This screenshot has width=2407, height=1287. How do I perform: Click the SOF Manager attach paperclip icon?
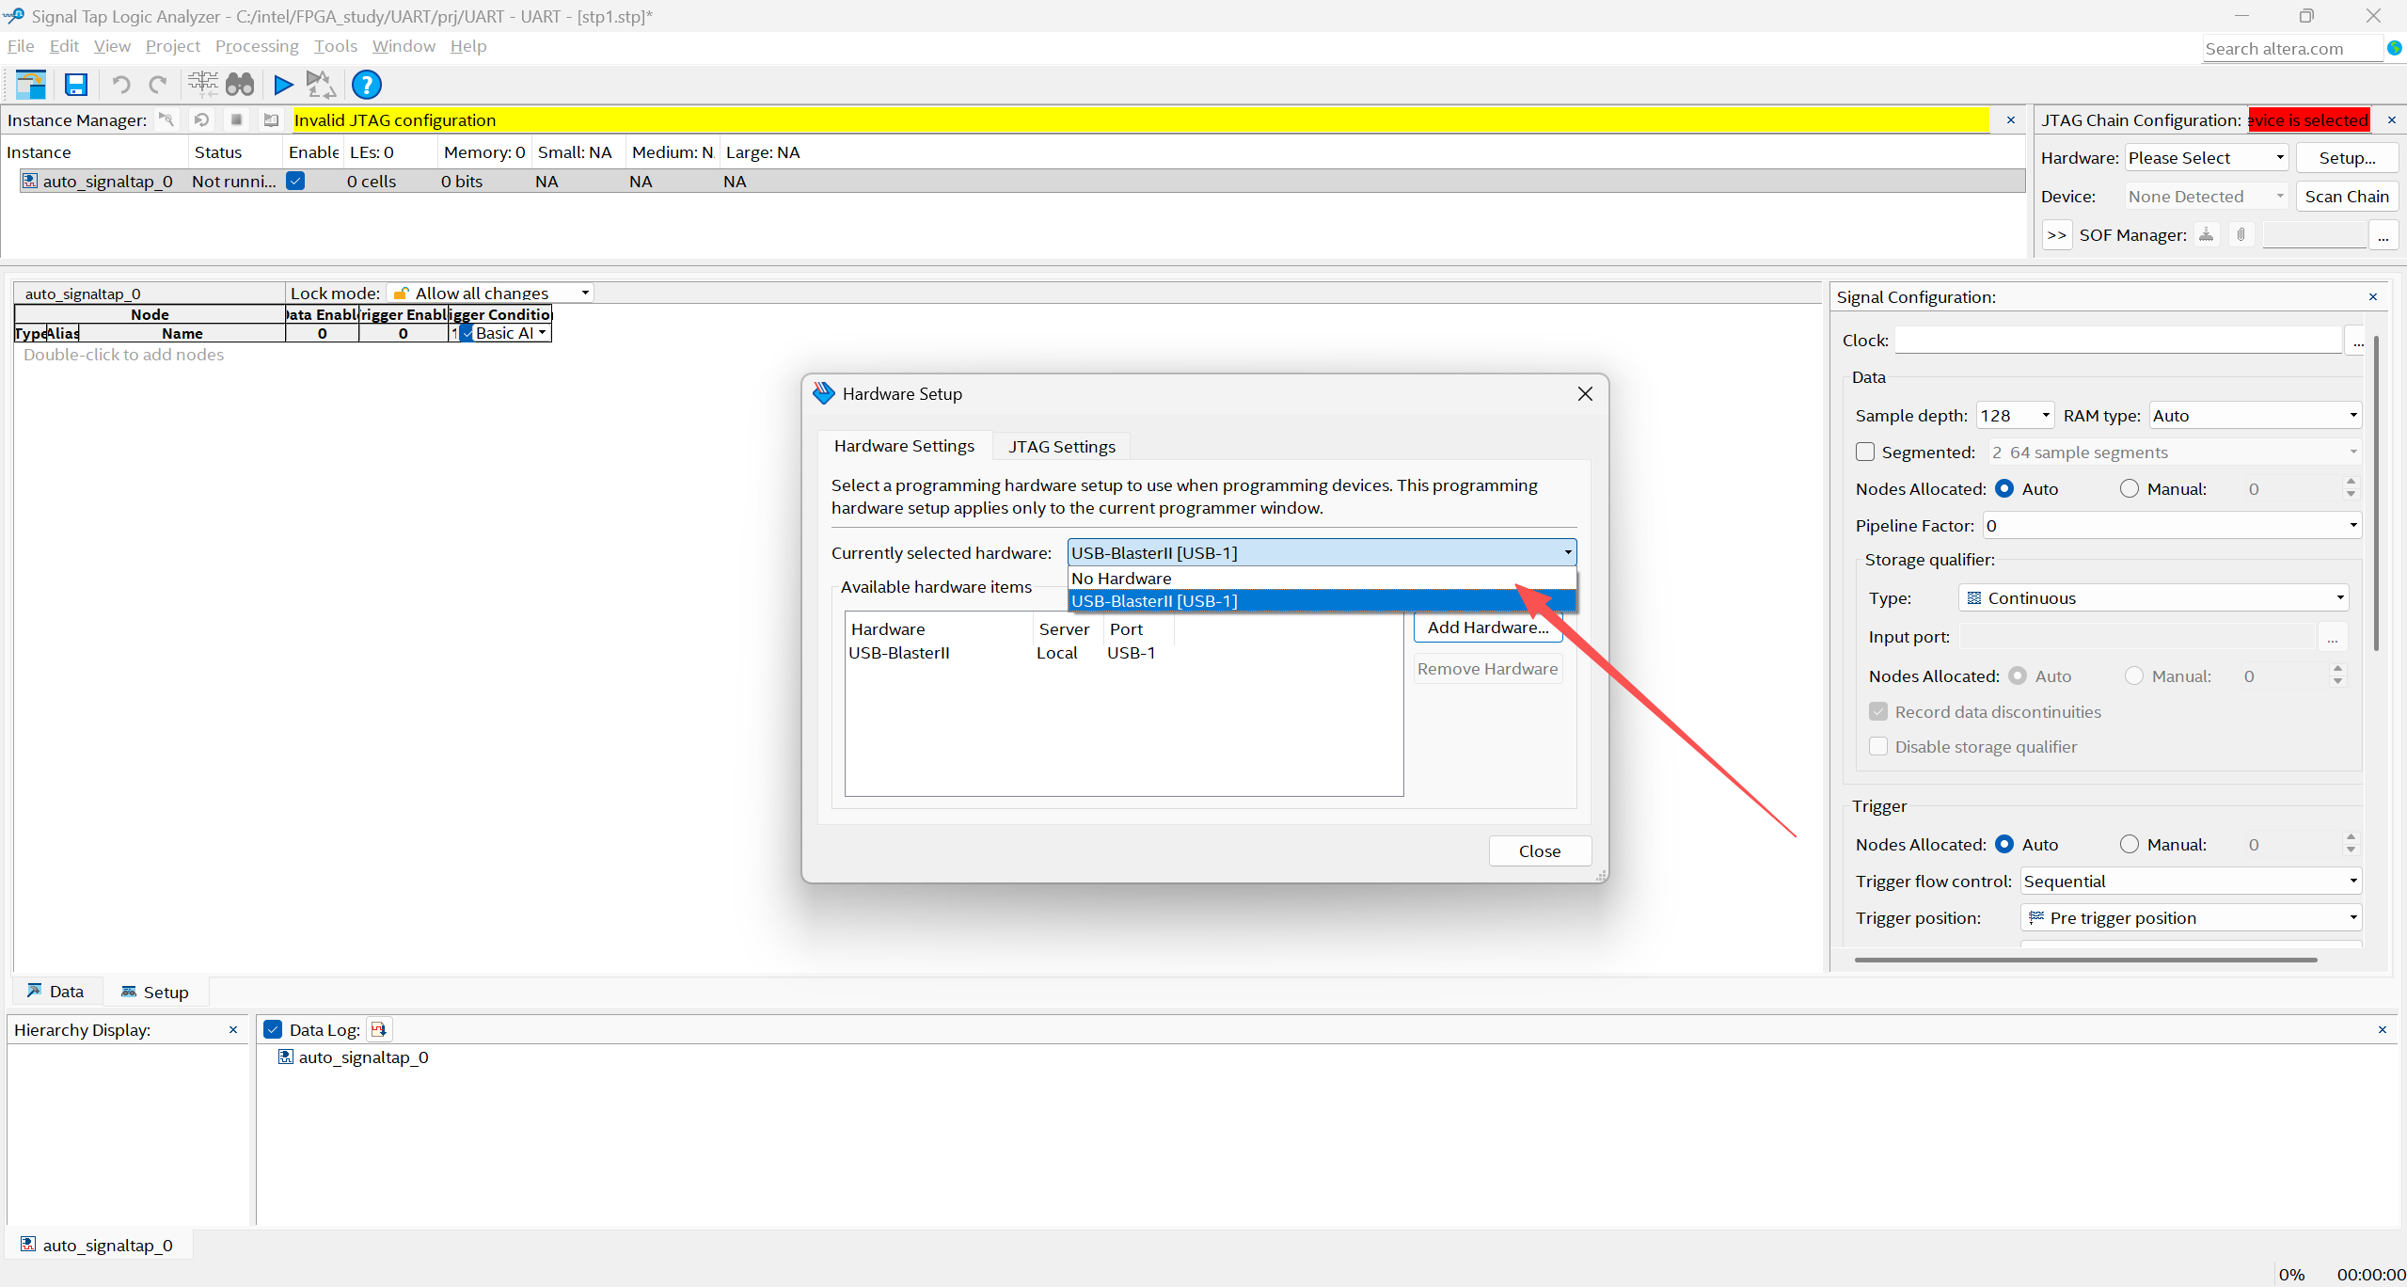2241,234
